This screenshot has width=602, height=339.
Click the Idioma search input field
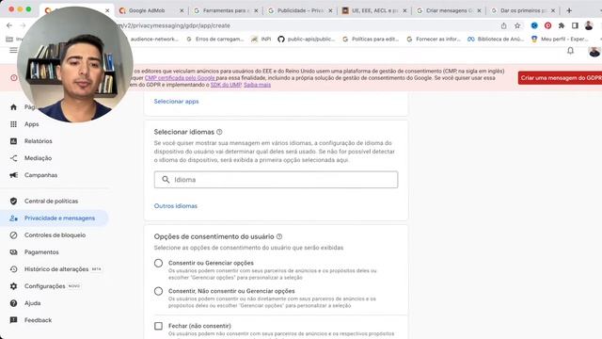(276, 180)
